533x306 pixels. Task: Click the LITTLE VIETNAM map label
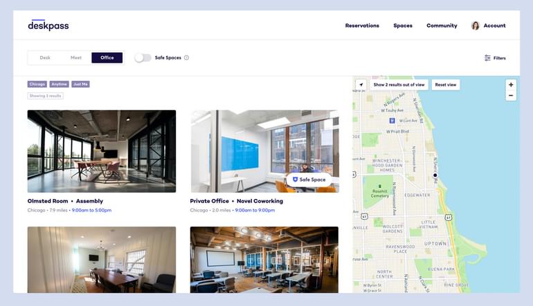click(428, 224)
